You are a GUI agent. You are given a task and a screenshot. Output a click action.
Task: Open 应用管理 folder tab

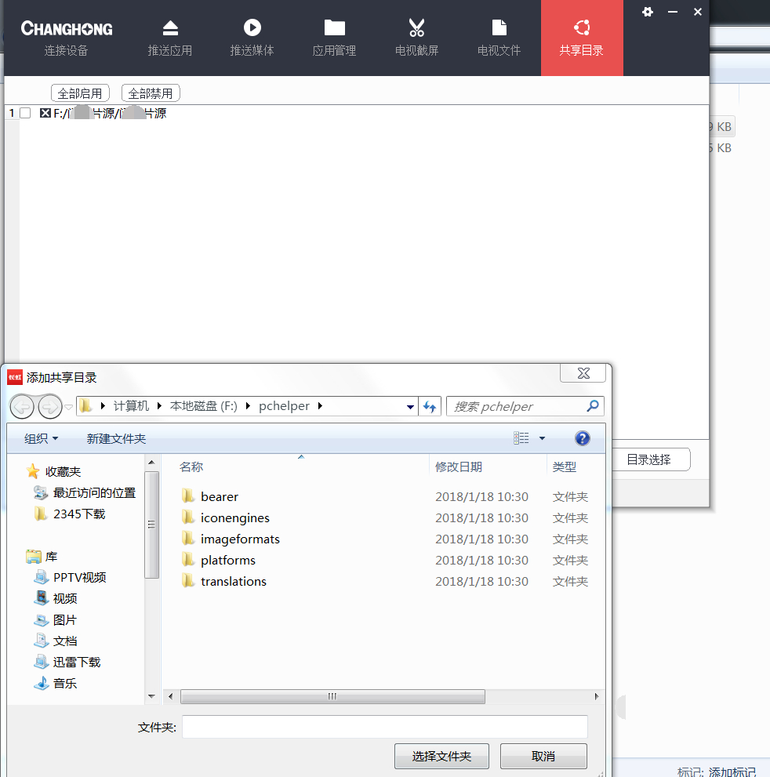[x=335, y=38]
